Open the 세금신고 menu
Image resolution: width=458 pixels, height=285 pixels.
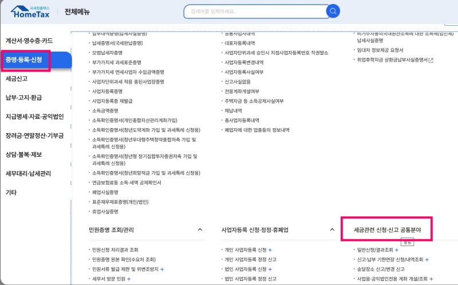pyautogui.click(x=17, y=78)
